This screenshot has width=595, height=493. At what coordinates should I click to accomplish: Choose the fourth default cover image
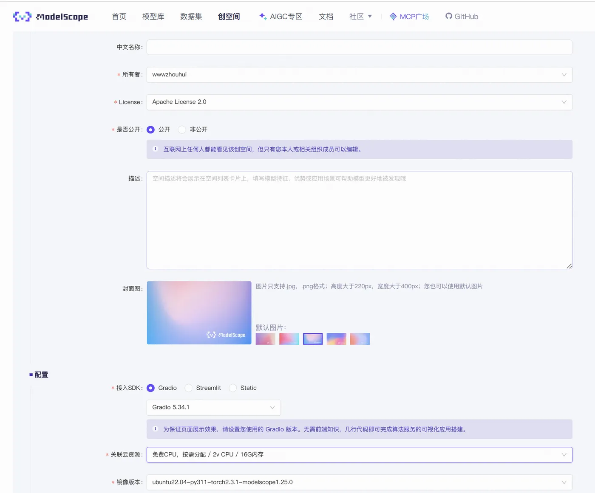pyautogui.click(x=337, y=339)
